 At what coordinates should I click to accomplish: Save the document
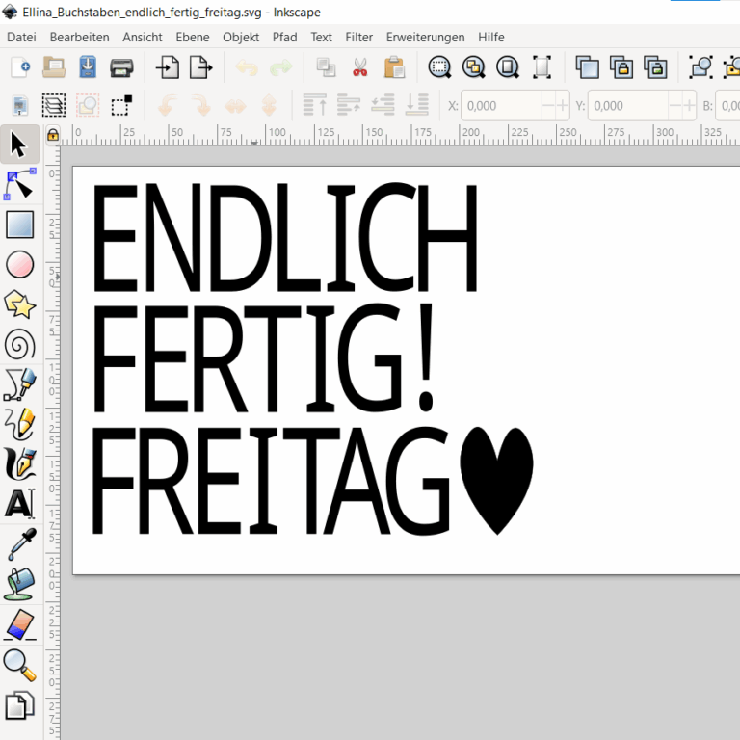88,67
